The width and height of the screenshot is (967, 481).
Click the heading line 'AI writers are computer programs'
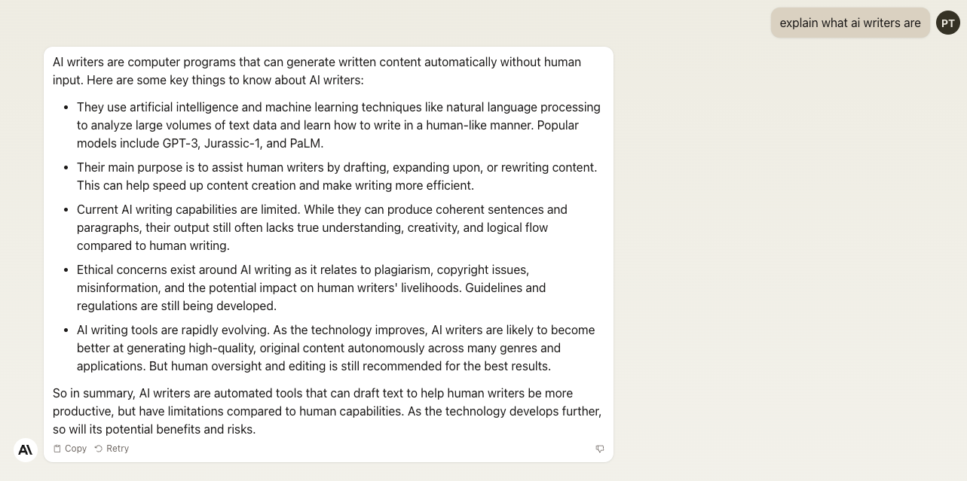coord(317,62)
